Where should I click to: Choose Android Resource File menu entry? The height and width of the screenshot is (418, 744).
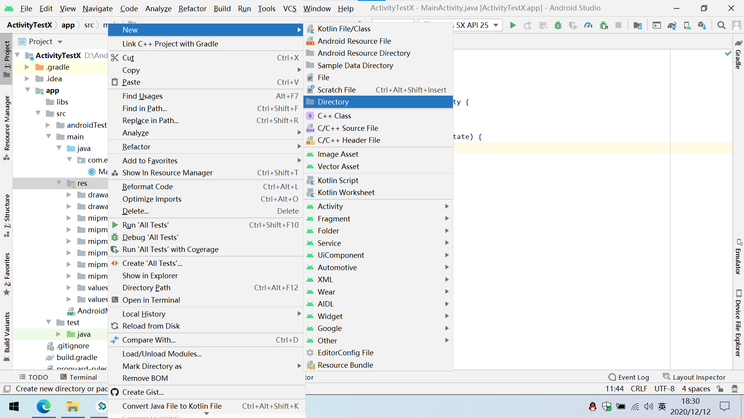point(354,41)
